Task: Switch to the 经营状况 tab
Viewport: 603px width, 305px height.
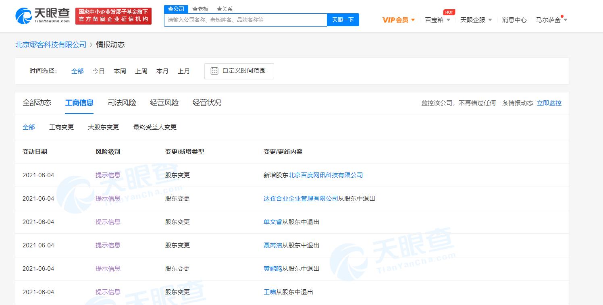Action: click(207, 103)
